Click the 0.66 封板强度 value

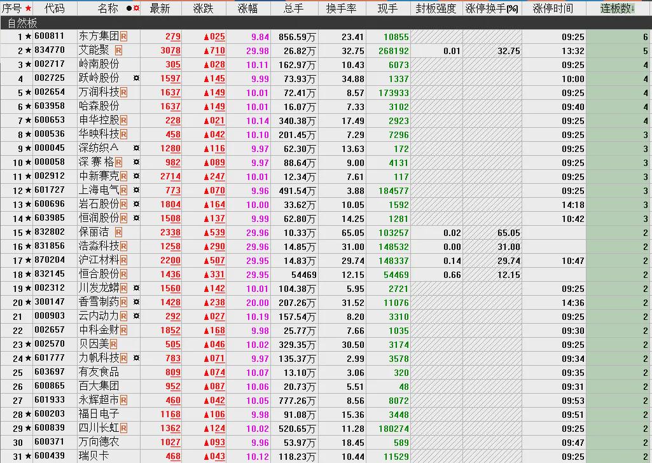pos(452,275)
